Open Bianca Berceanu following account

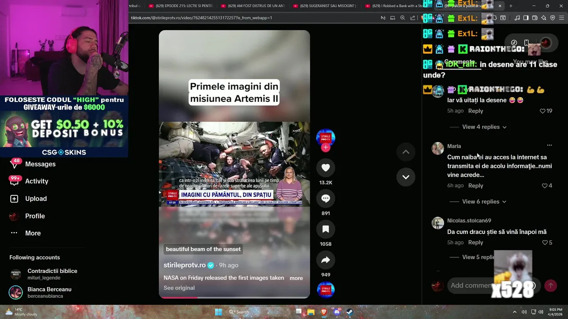40,292
